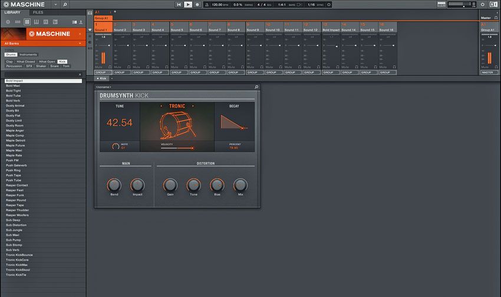The image size is (501, 297).
Task: Click the 120.00 BPM tempo field
Action: [220, 5]
